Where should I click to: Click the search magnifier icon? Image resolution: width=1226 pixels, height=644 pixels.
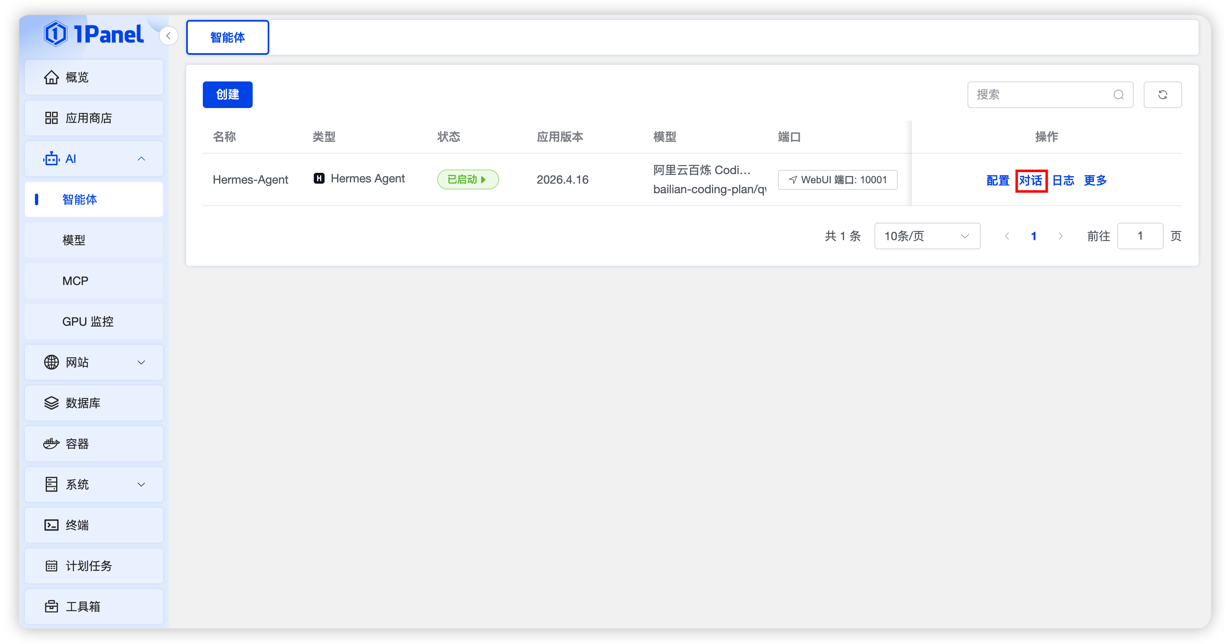tap(1118, 95)
